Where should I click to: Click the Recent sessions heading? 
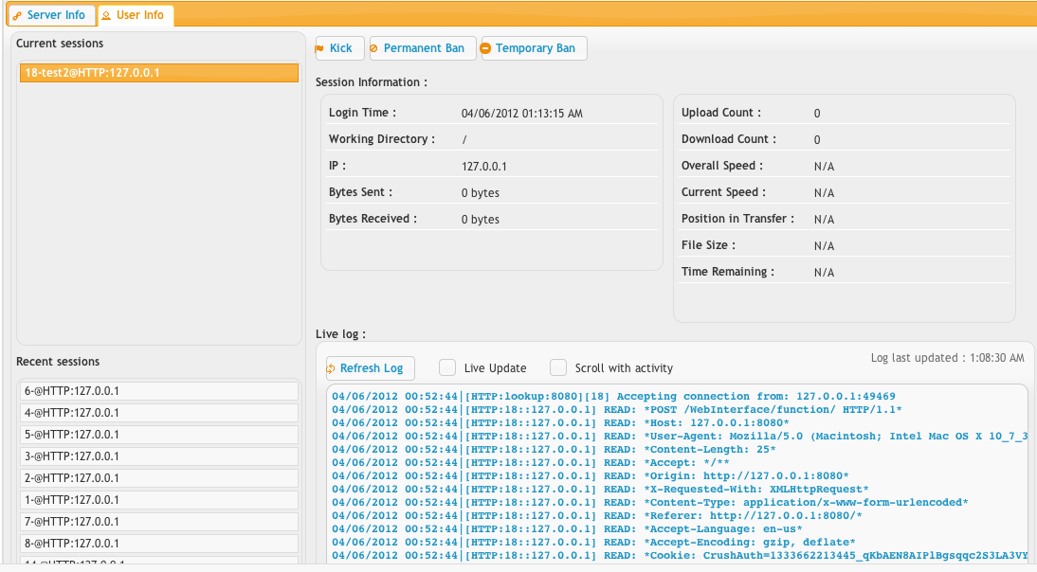pos(58,362)
